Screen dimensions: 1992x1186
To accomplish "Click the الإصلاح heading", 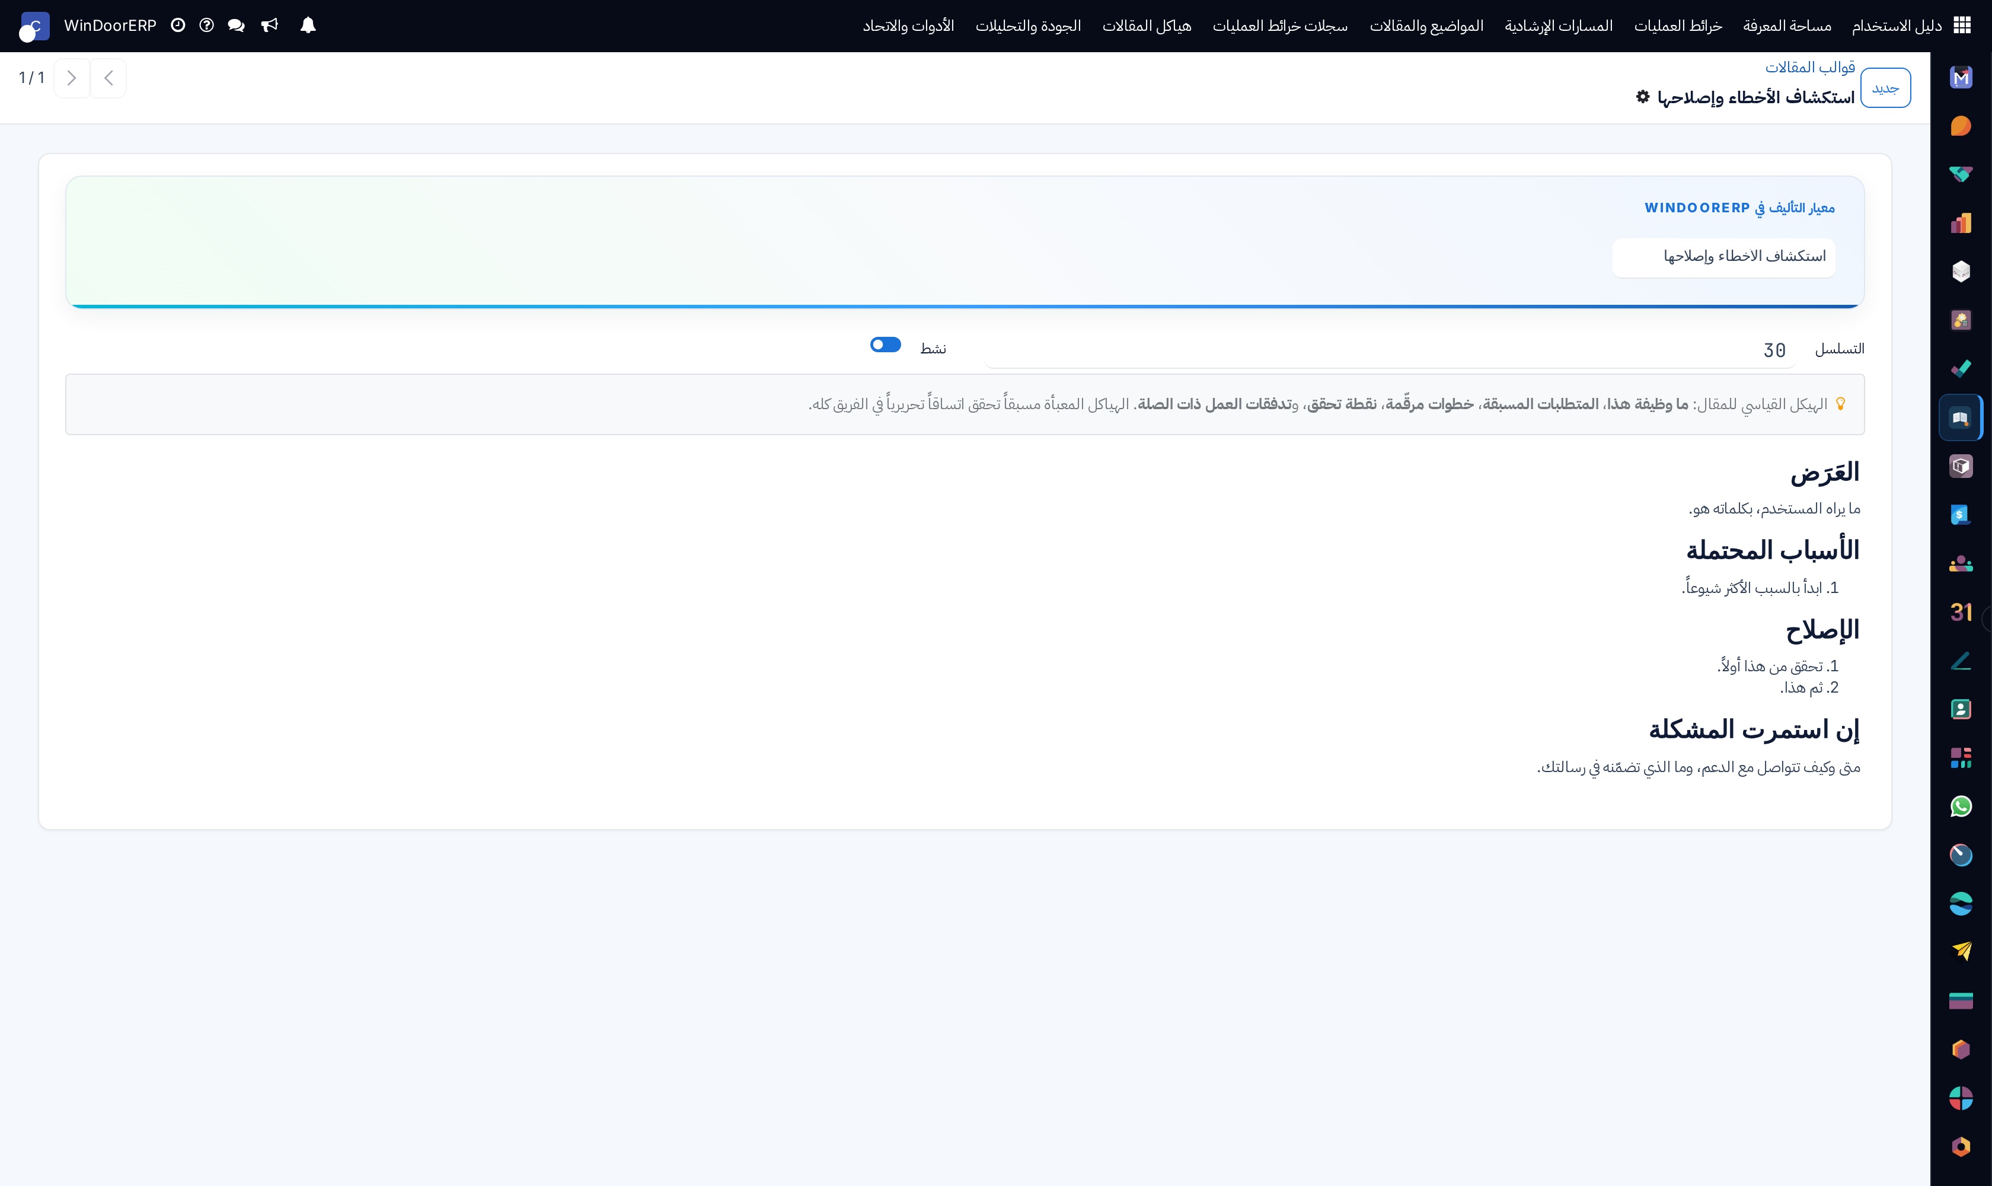I will point(1824,630).
